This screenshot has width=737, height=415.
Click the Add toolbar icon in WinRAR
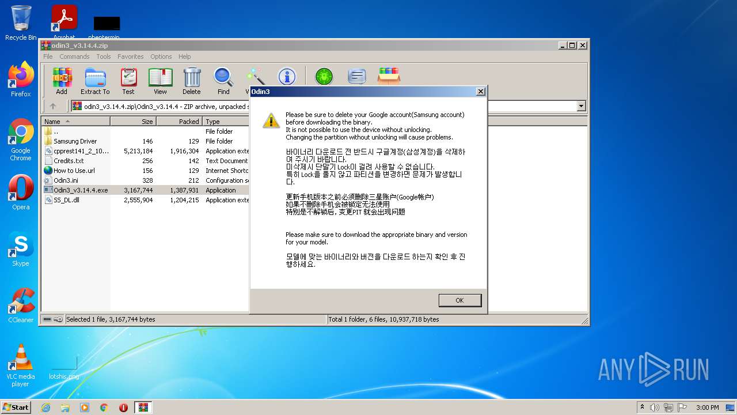(62, 81)
